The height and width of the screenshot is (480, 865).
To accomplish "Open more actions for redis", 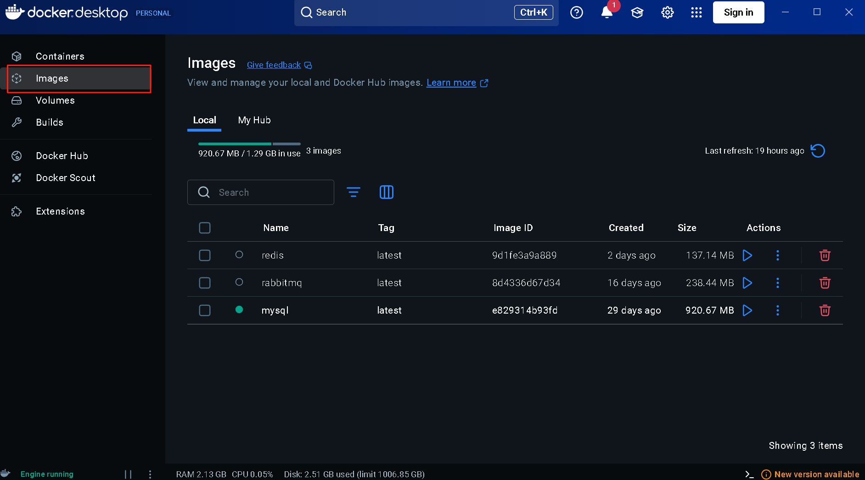I will [x=778, y=255].
